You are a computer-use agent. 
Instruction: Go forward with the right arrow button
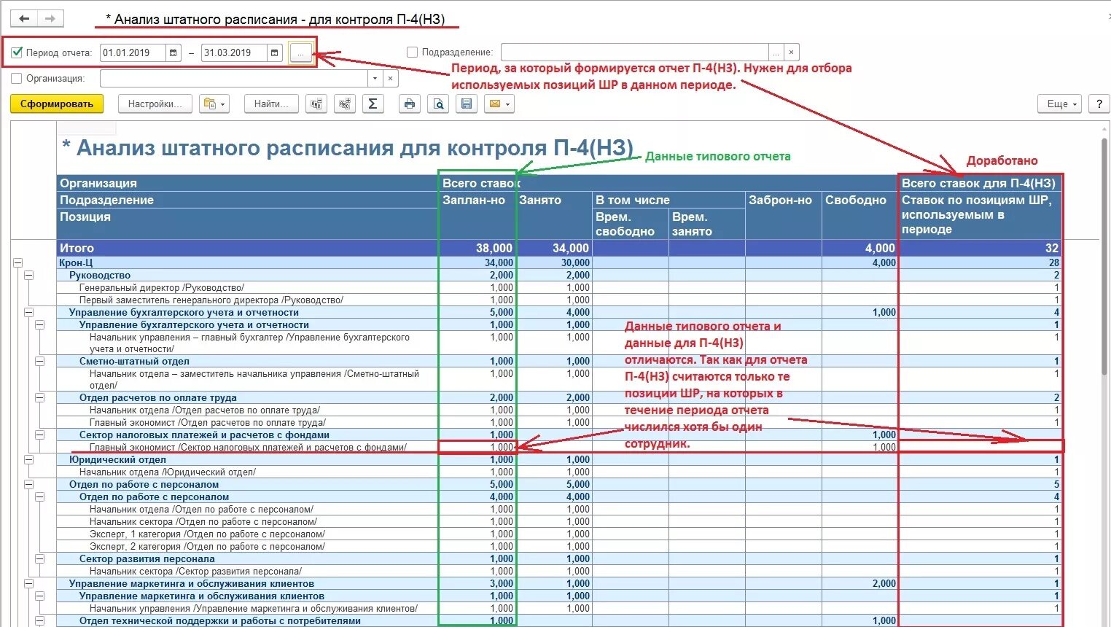coord(50,18)
